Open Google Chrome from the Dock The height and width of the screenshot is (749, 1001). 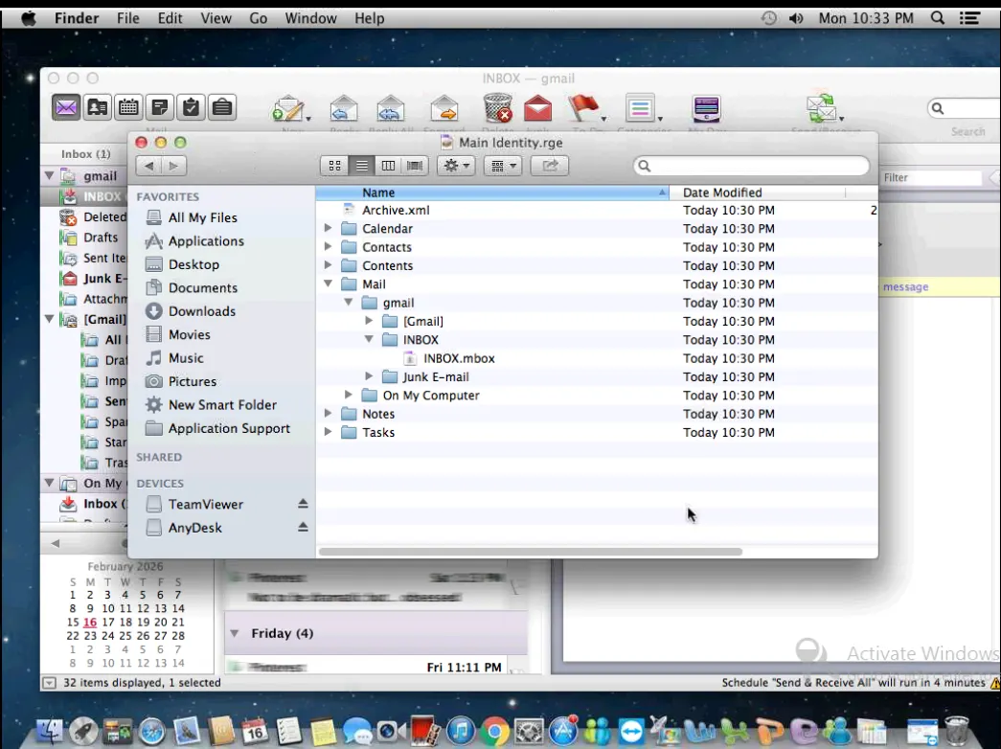pyautogui.click(x=494, y=731)
